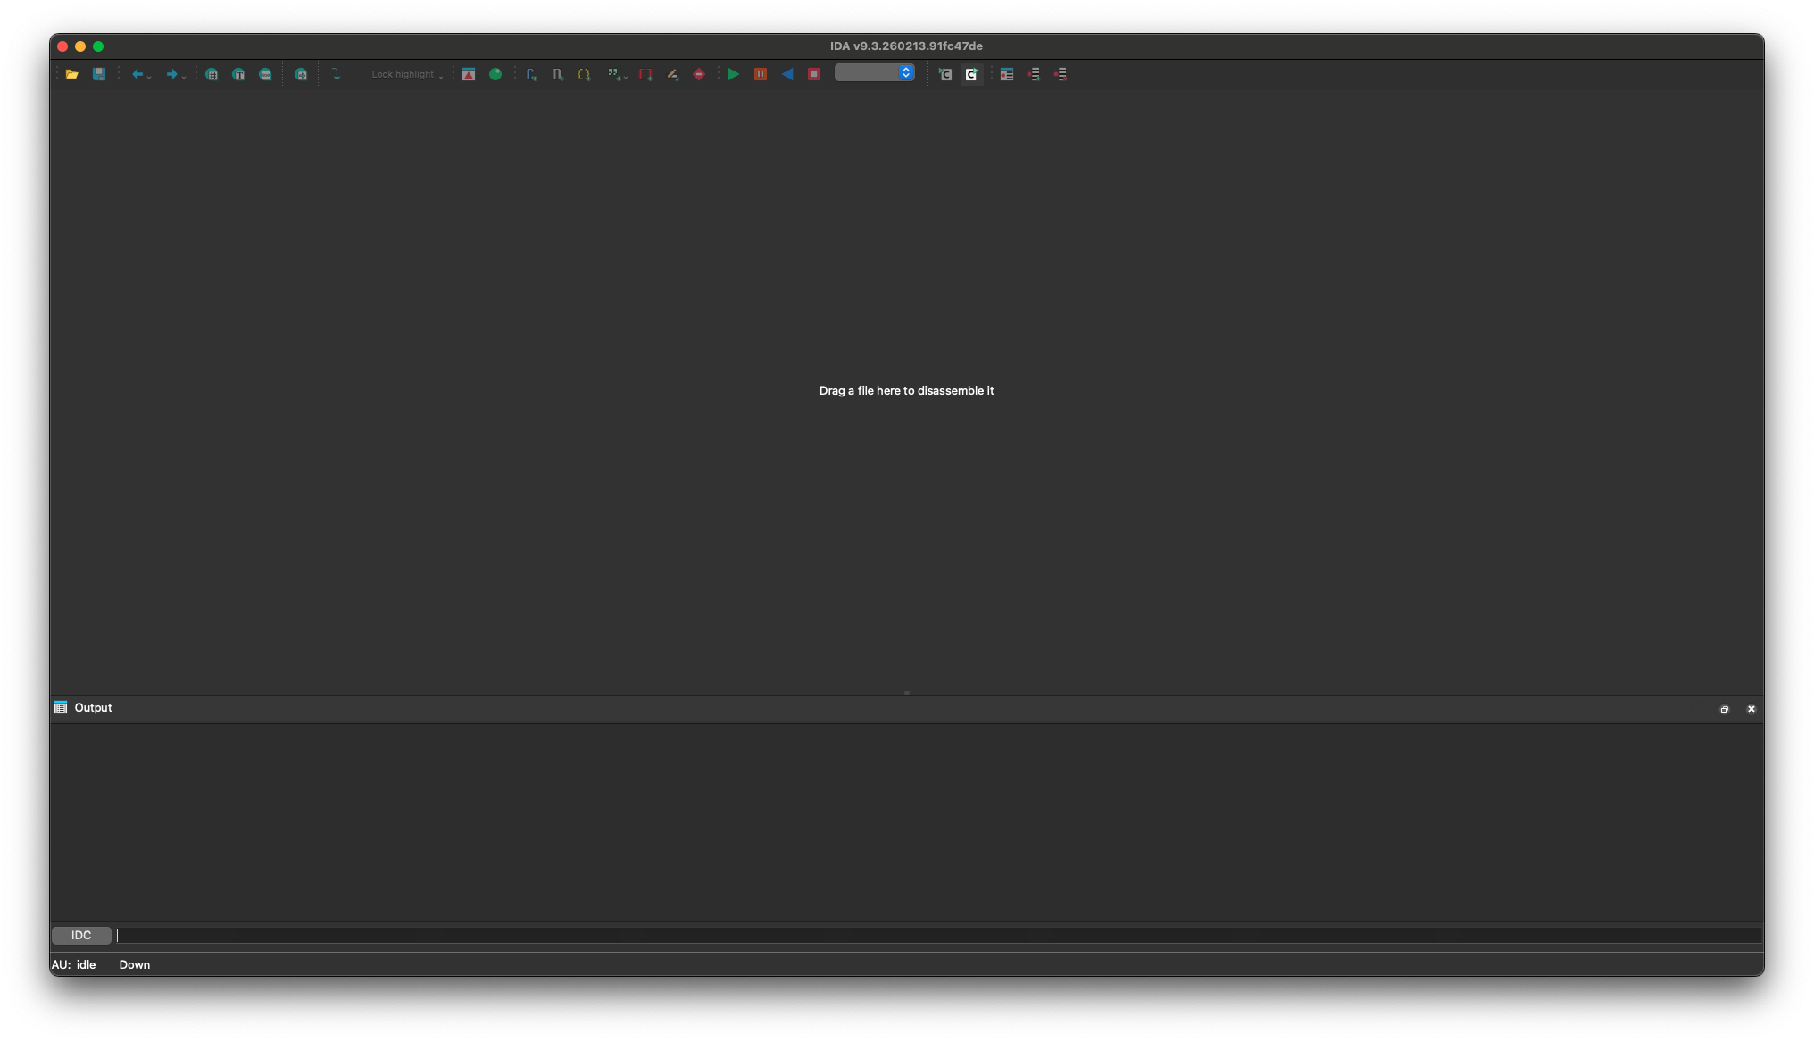Click the green start process play icon
The image size is (1814, 1042).
coord(733,74)
